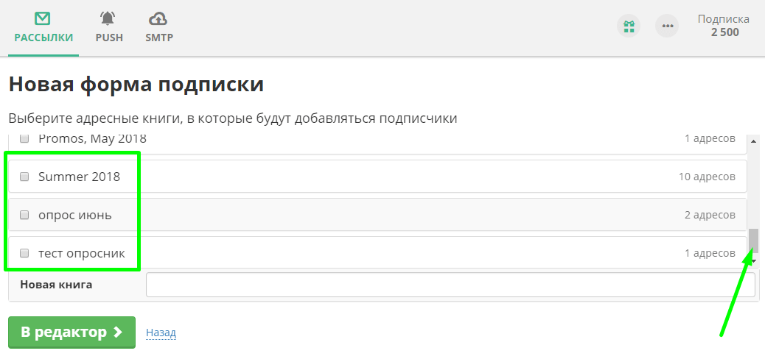Enable the Summer 2018 address book checkbox
765x359 pixels.
24,177
